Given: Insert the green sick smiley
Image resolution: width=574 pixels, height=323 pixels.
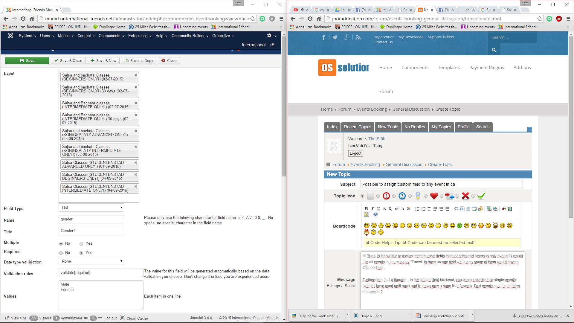Looking at the screenshot, I should coord(459,226).
